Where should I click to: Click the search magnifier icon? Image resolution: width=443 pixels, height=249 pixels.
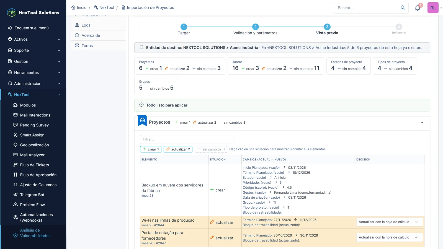[x=403, y=7]
